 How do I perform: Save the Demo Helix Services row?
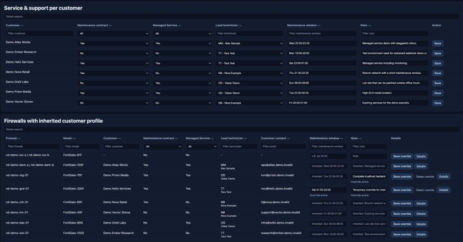tap(437, 63)
